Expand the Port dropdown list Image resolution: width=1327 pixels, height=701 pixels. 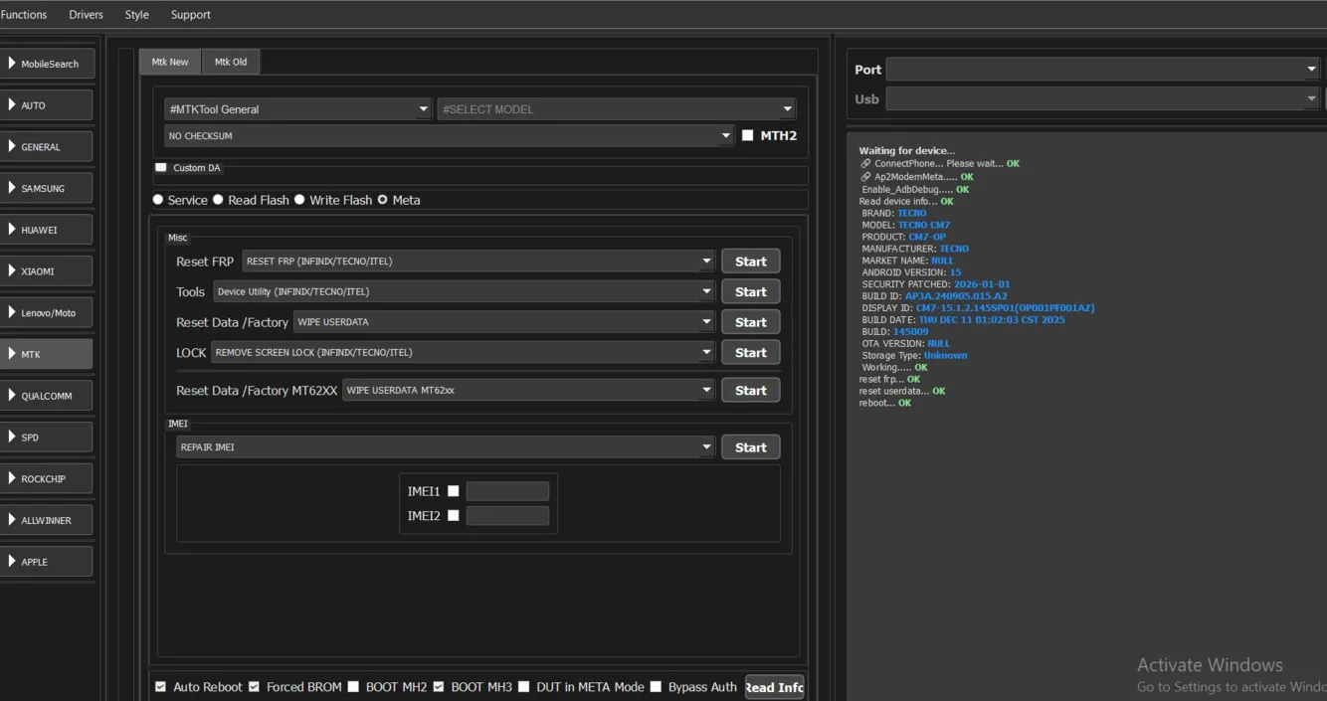[x=1311, y=70]
